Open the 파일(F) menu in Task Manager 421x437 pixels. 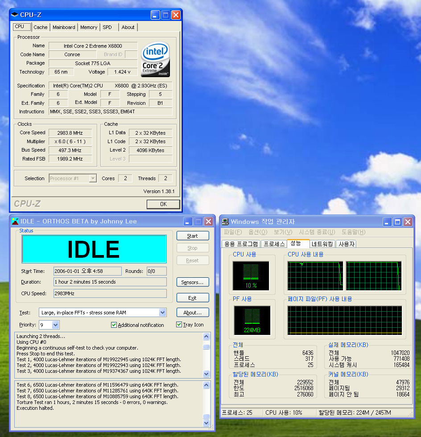pyautogui.click(x=233, y=232)
